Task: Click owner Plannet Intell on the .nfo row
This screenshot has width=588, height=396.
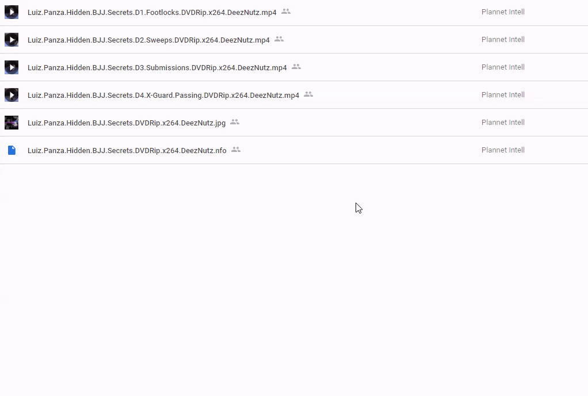Action: click(x=503, y=150)
